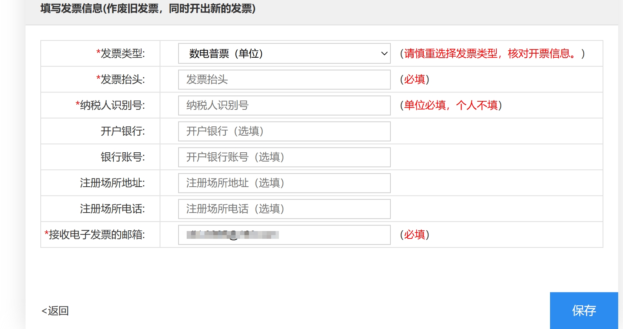Focus the 纳税人识别号 input field
Viewport: 623px width, 329px height.
tap(284, 105)
